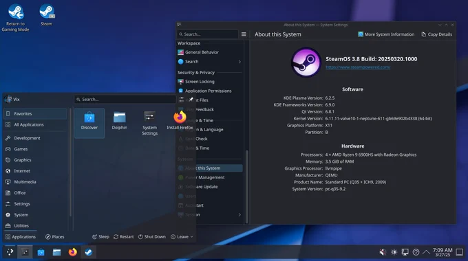Click the System Settings search field
468x261 pixels.
pyautogui.click(x=207, y=34)
